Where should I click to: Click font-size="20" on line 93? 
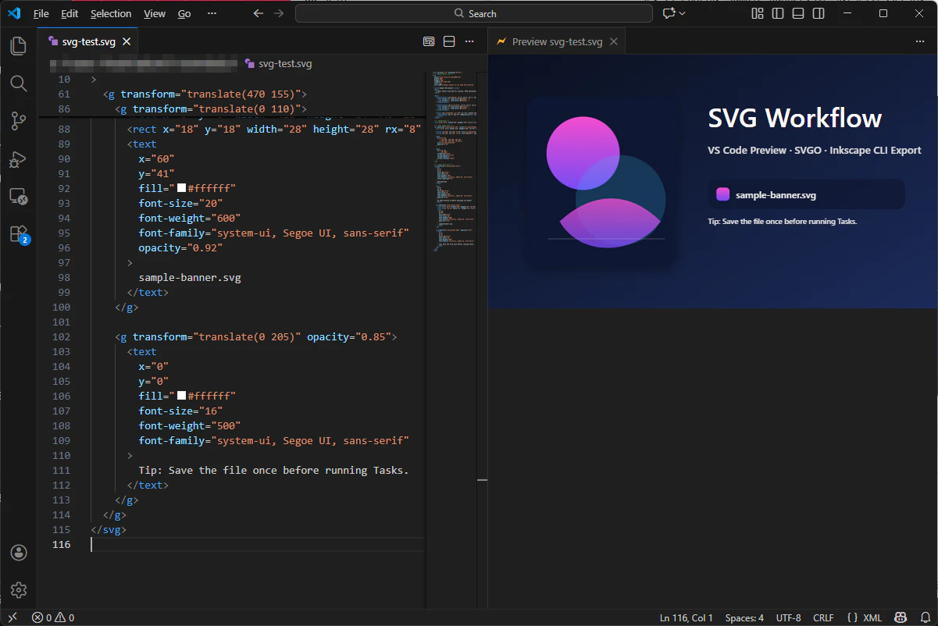(181, 203)
